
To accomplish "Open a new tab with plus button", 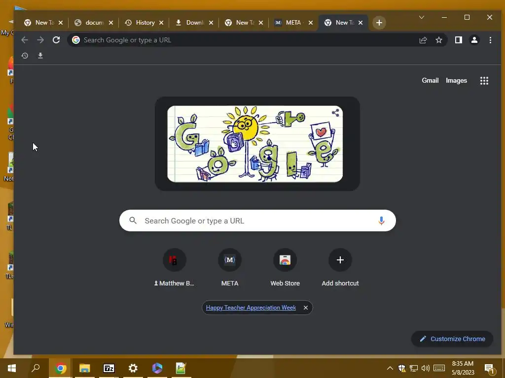I will pyautogui.click(x=379, y=23).
